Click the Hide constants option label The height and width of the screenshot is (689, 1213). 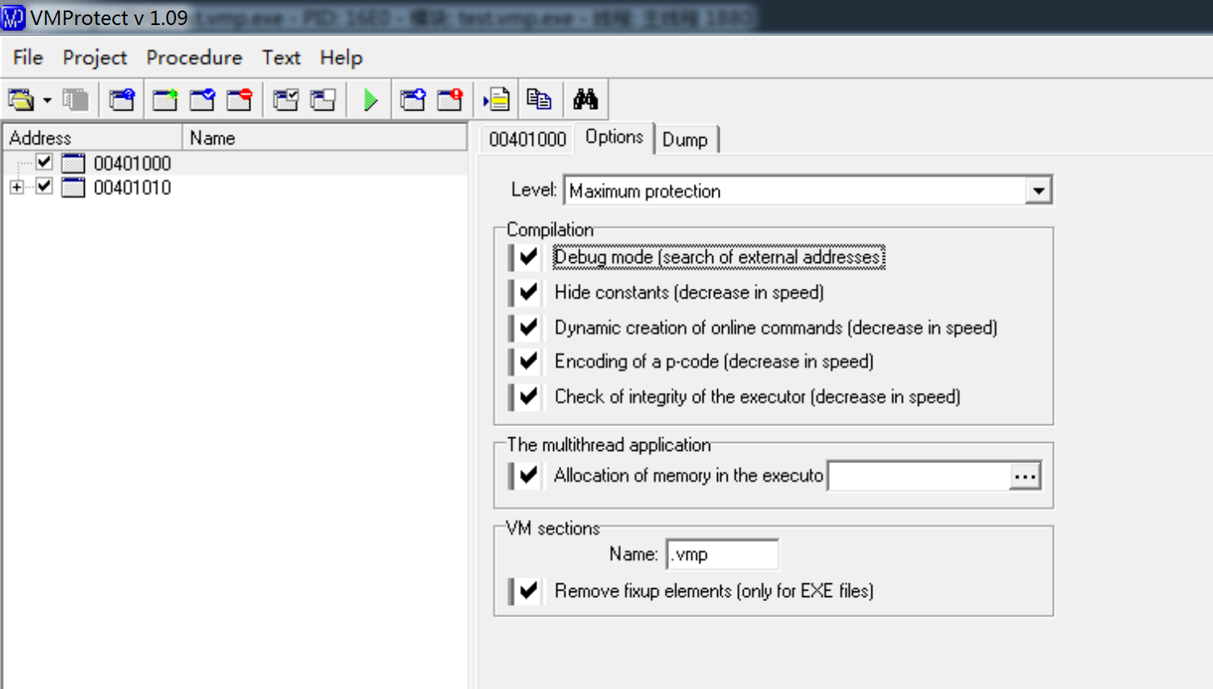pos(689,292)
